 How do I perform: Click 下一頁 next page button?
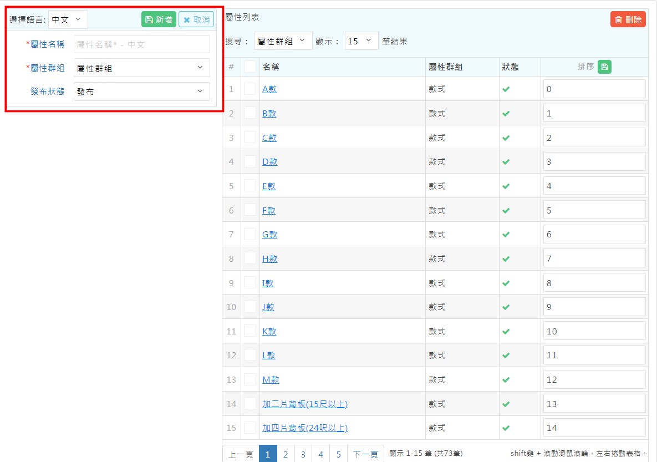[365, 454]
